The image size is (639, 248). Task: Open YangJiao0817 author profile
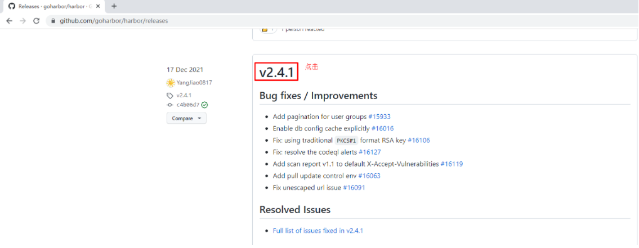[x=194, y=83]
